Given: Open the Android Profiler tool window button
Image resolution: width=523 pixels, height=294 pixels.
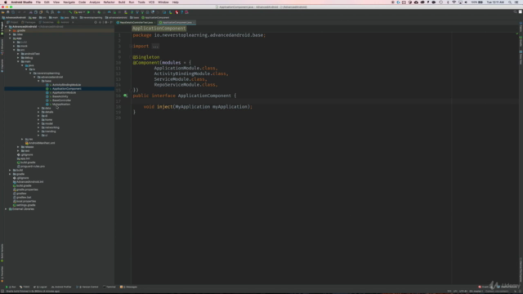Looking at the screenshot, I should (x=61, y=287).
